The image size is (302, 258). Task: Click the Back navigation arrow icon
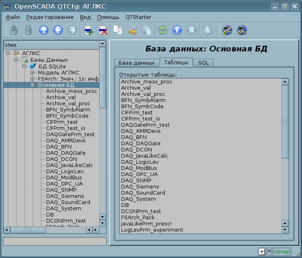[58, 30]
